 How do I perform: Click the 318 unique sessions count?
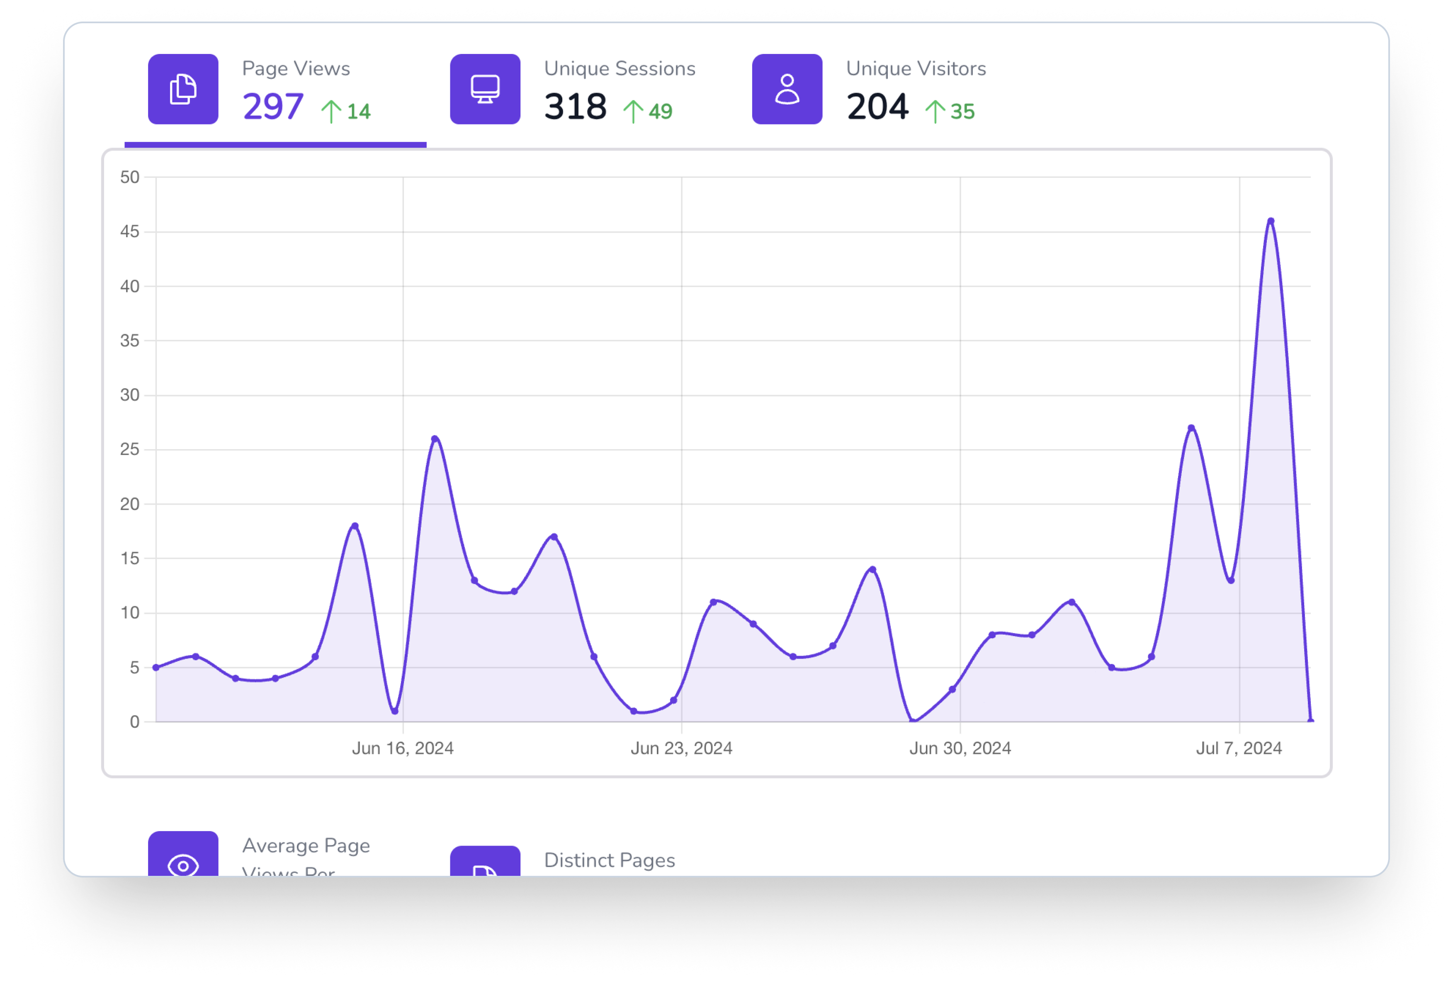pyautogui.click(x=576, y=106)
